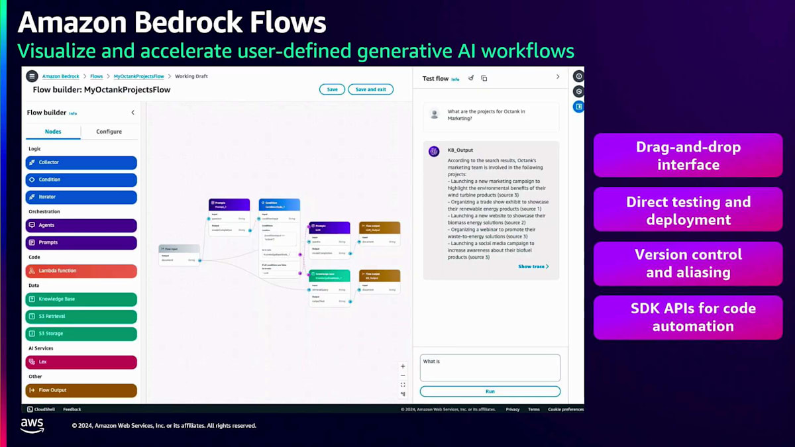Open the hamburger navigation menu

point(32,76)
